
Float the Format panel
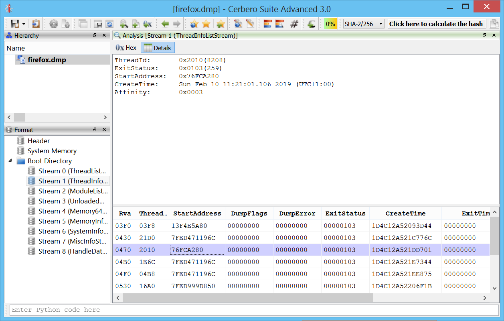[95, 130]
